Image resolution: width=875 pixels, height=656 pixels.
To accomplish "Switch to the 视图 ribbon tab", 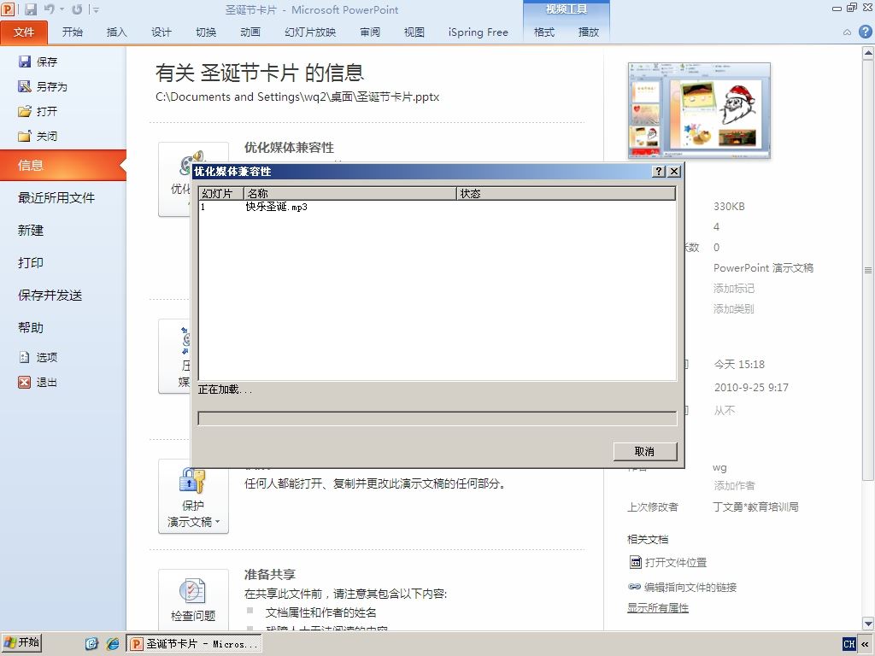I will tap(414, 32).
